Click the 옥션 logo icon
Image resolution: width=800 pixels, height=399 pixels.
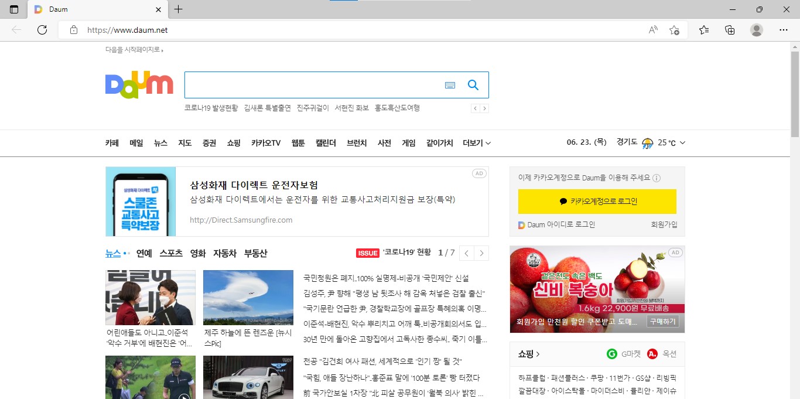(653, 354)
